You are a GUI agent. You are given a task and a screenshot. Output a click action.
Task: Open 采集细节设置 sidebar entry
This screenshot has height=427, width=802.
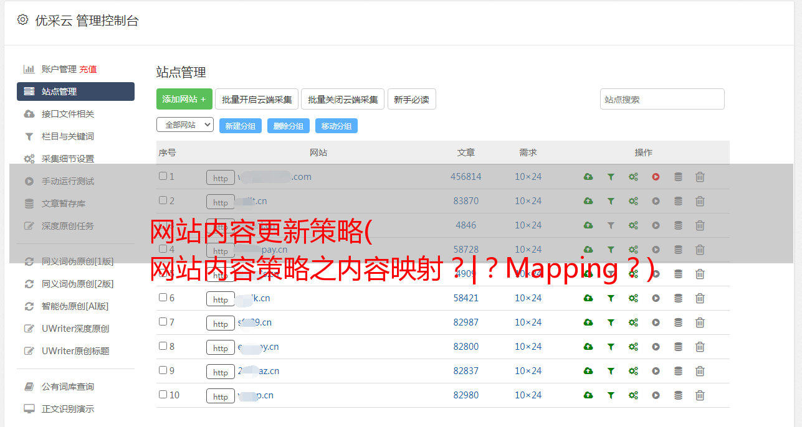[x=68, y=159]
